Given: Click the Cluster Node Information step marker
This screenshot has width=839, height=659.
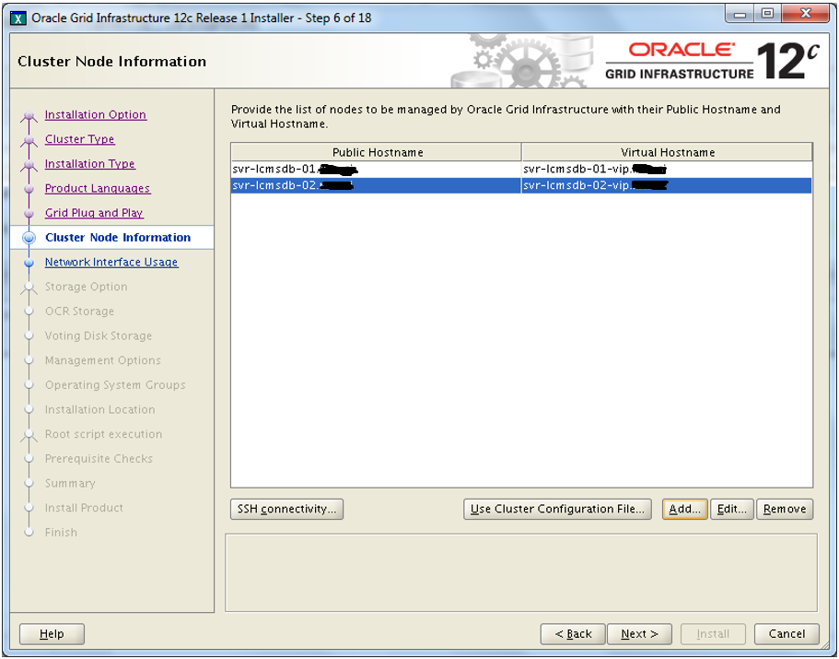Looking at the screenshot, I should point(29,238).
